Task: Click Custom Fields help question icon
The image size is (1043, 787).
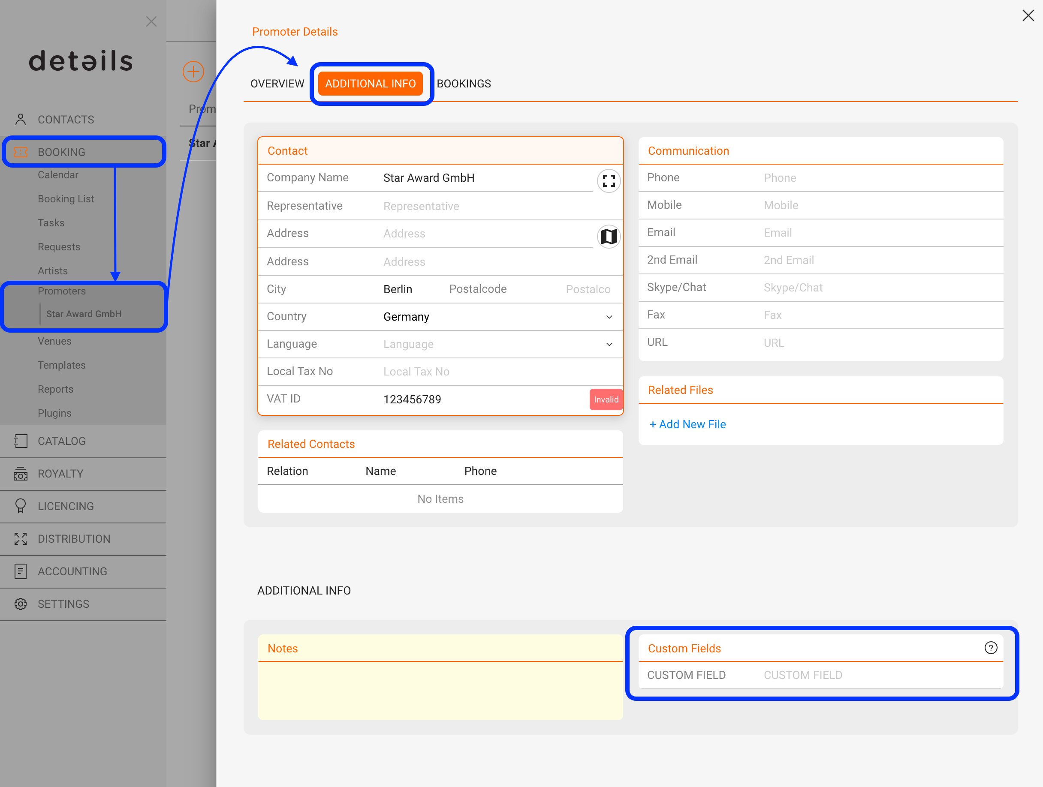Action: click(991, 648)
